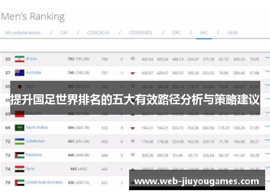
Task: Click the Saudi Arabia flag icon
Action: 19,128
